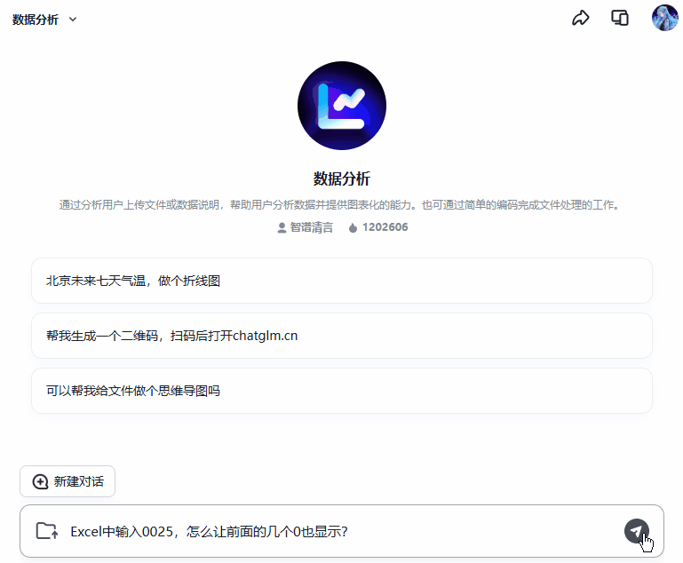
Task: Click the 1202606 popularity count
Action: (385, 227)
